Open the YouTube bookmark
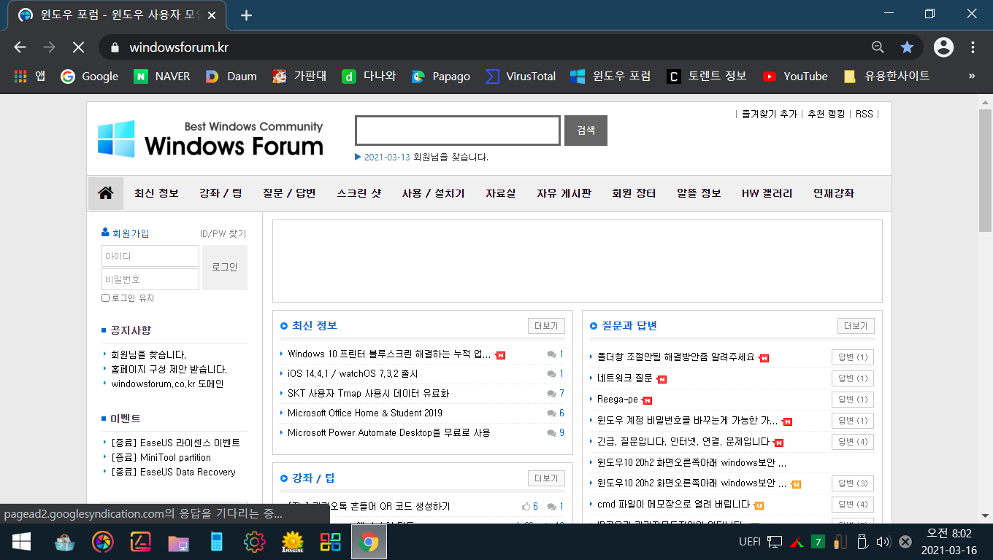The height and width of the screenshot is (560, 993). pos(795,76)
